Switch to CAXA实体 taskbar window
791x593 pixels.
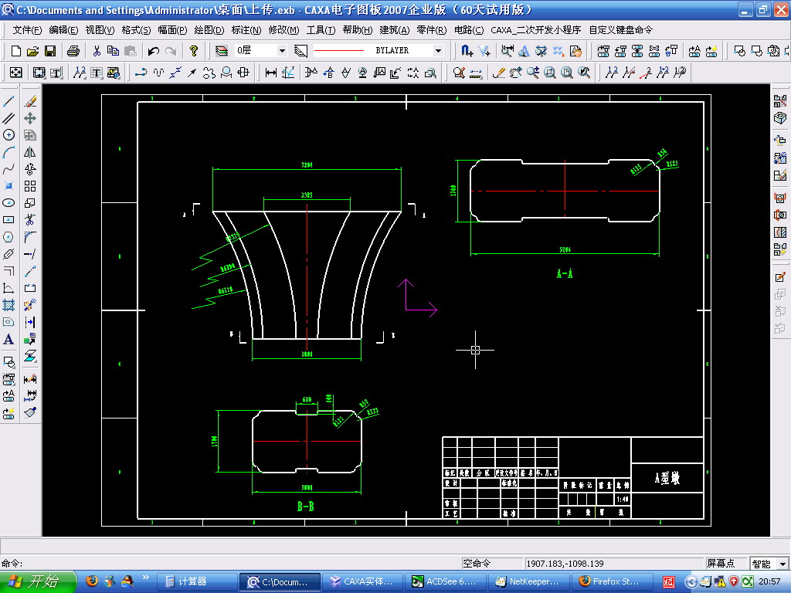[x=363, y=581]
